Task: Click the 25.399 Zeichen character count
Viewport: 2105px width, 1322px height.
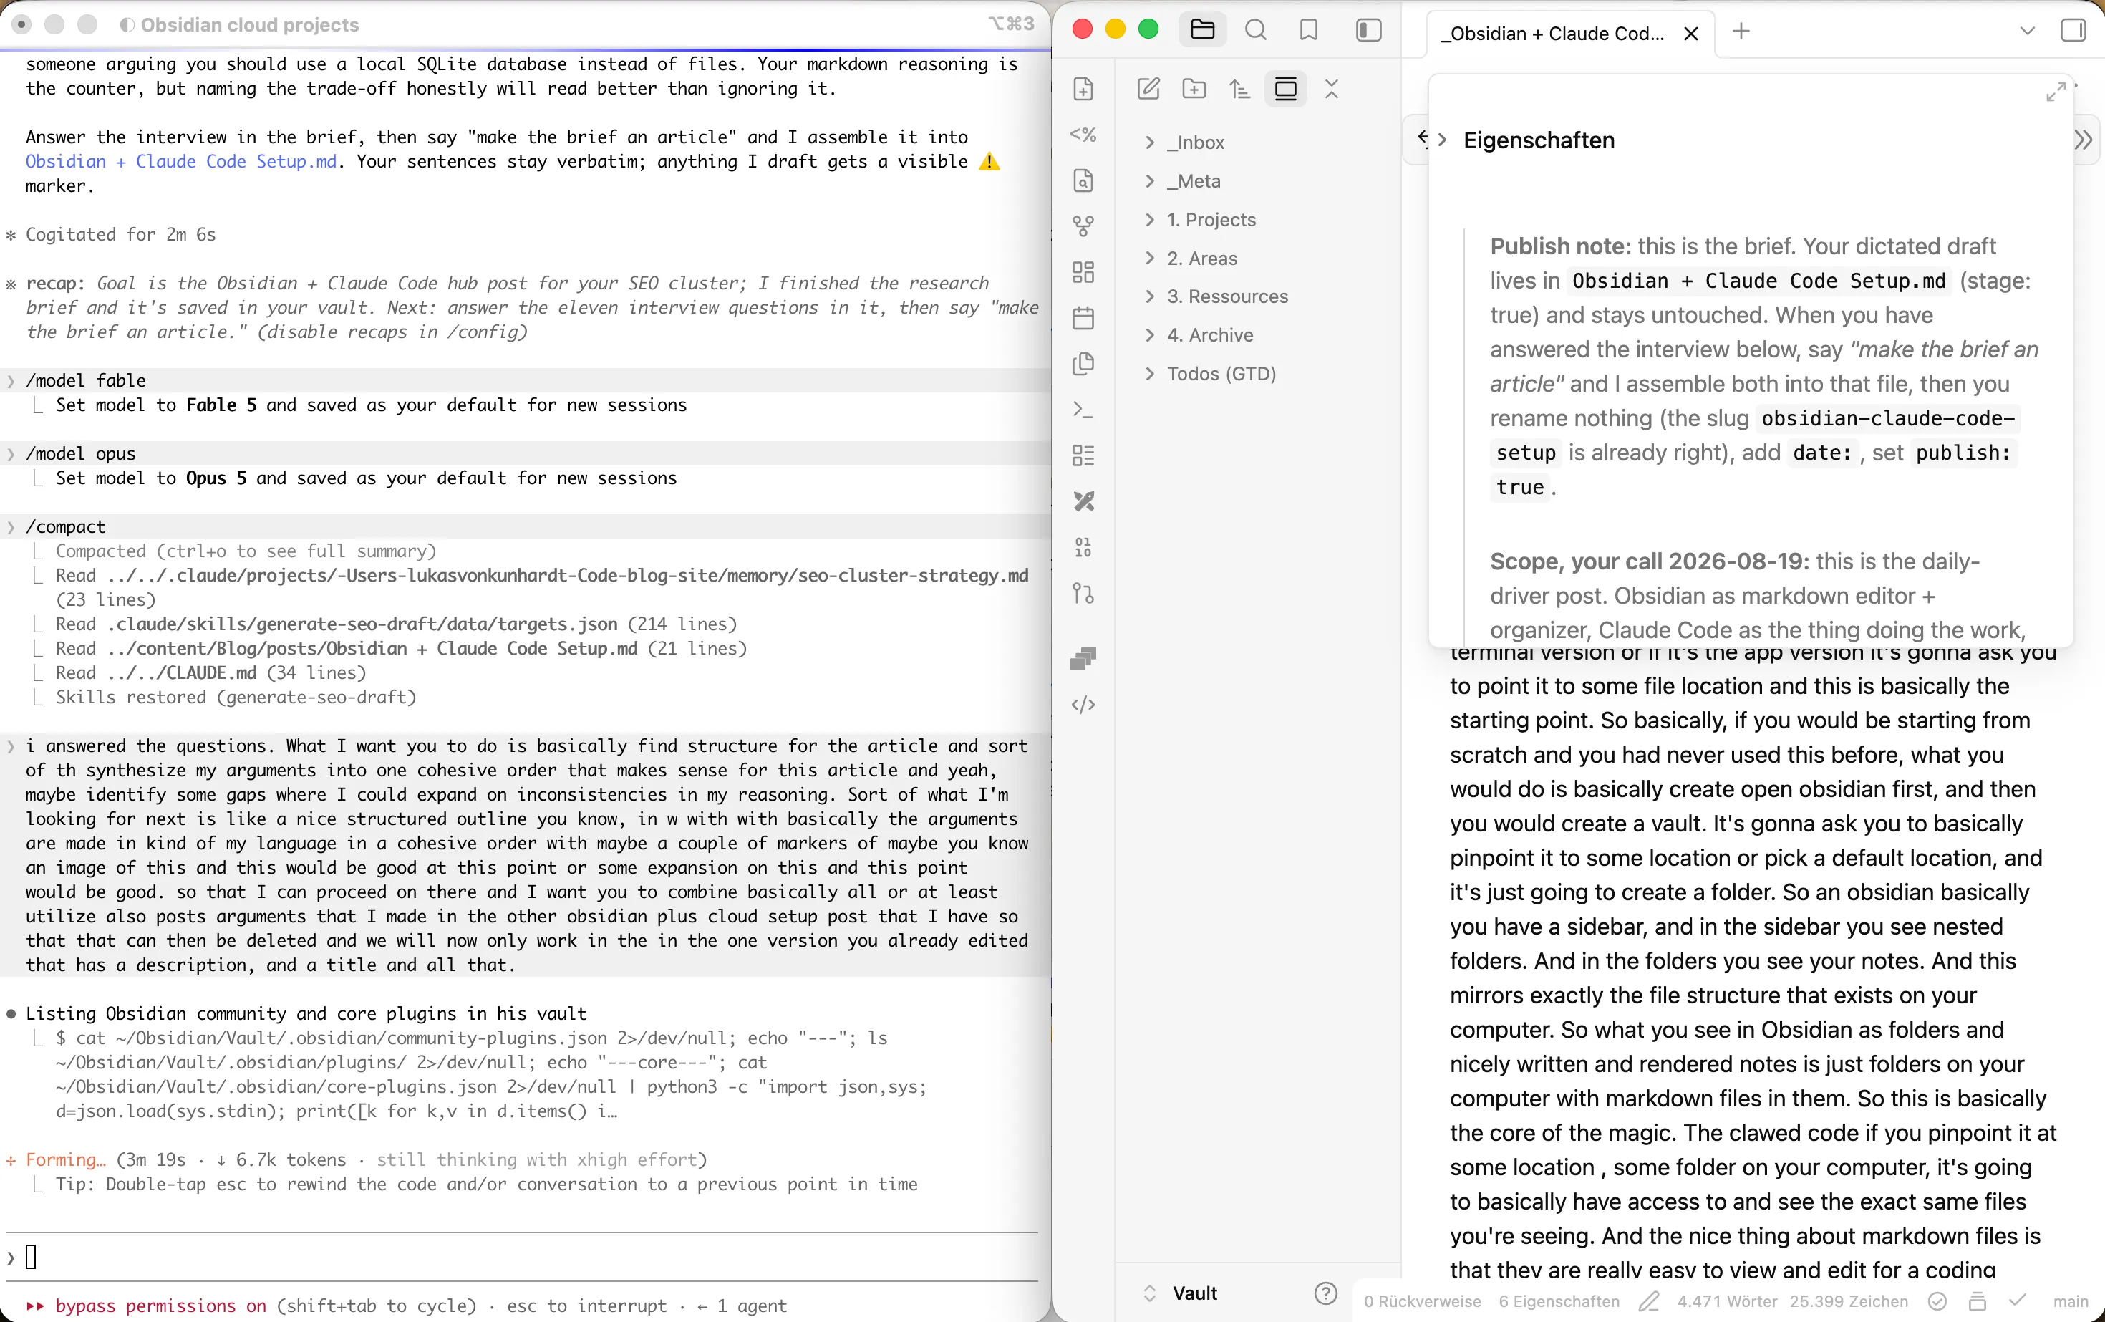Action: [1849, 1302]
